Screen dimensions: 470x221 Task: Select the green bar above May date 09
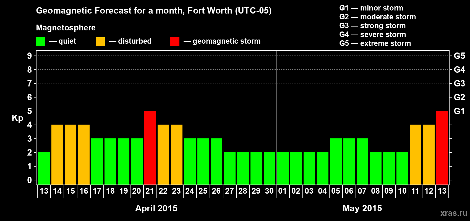[x=389, y=169]
